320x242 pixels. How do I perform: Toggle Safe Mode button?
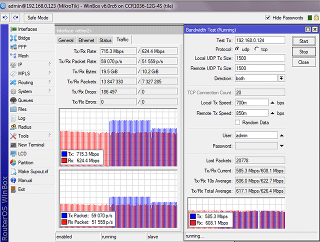pyautogui.click(x=38, y=18)
